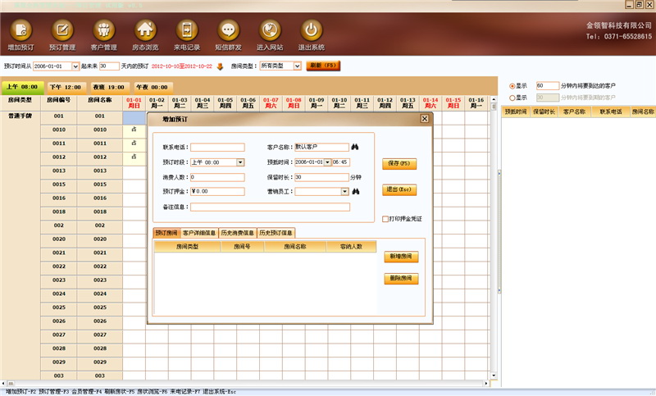This screenshot has width=656, height=396.
Task: Switch to the 历史消费信息 tab
Action: 237,233
